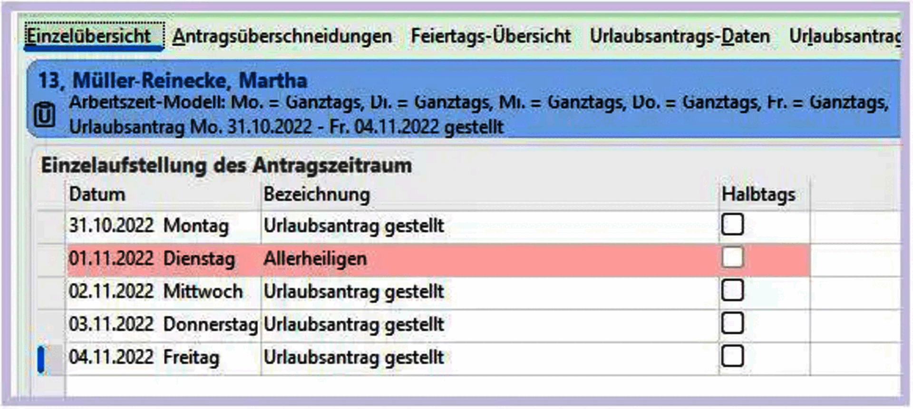Select the red Allerheiligen holiday cell
This screenshot has height=409, width=913.
(315, 259)
